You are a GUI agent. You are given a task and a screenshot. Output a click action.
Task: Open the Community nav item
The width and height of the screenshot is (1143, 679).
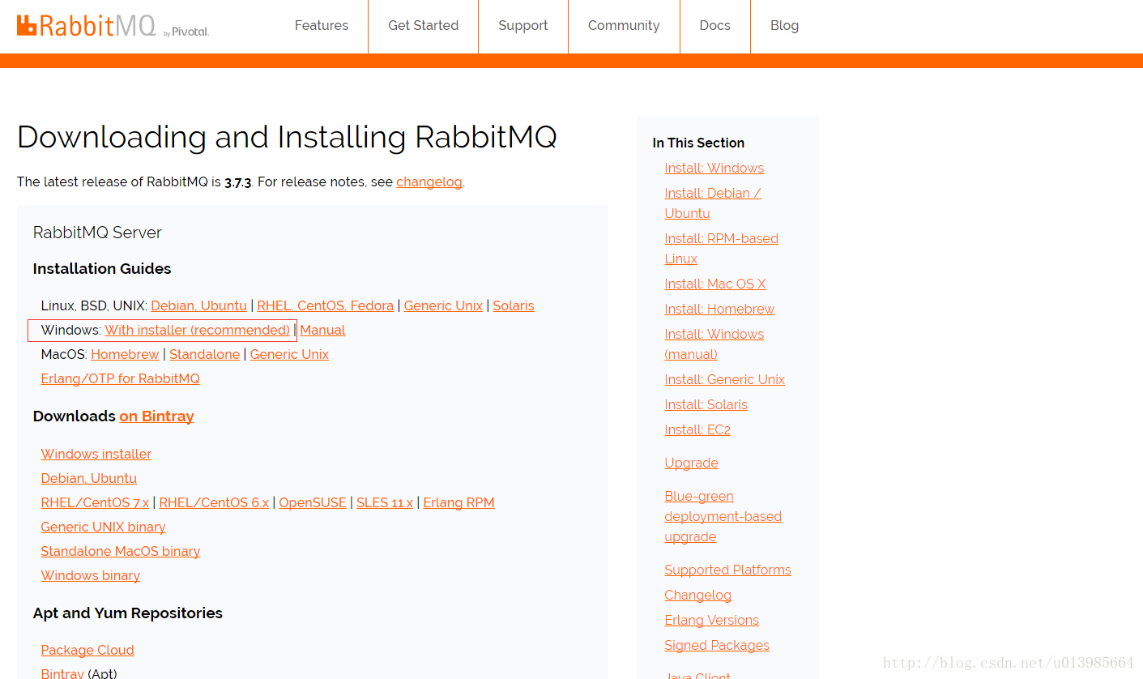pyautogui.click(x=624, y=26)
